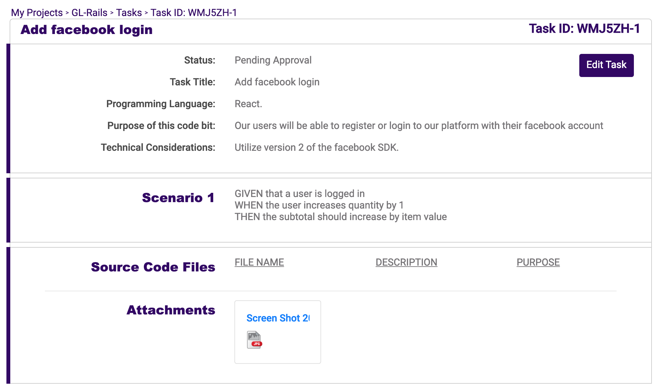
Task: Click the purpose text about facebook account
Action: (x=419, y=125)
